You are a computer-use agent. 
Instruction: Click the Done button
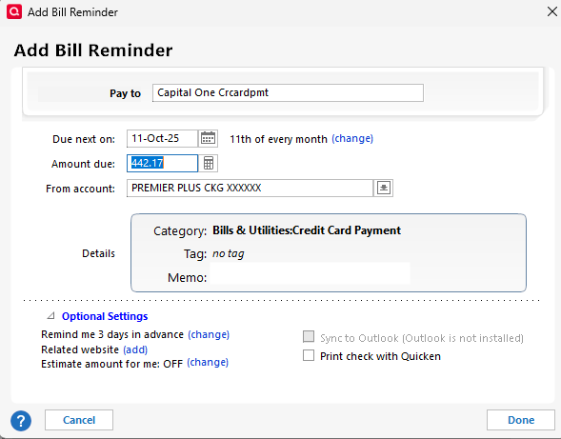click(x=521, y=420)
